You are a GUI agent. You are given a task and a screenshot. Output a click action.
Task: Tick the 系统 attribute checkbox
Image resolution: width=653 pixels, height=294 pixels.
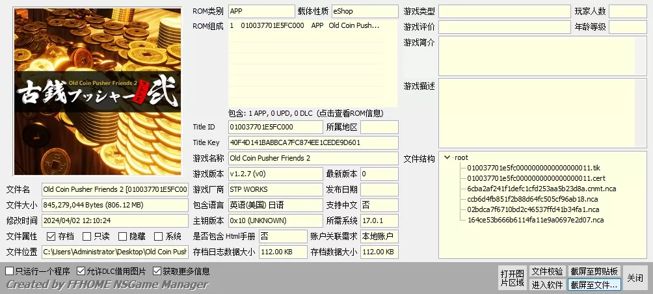158,236
